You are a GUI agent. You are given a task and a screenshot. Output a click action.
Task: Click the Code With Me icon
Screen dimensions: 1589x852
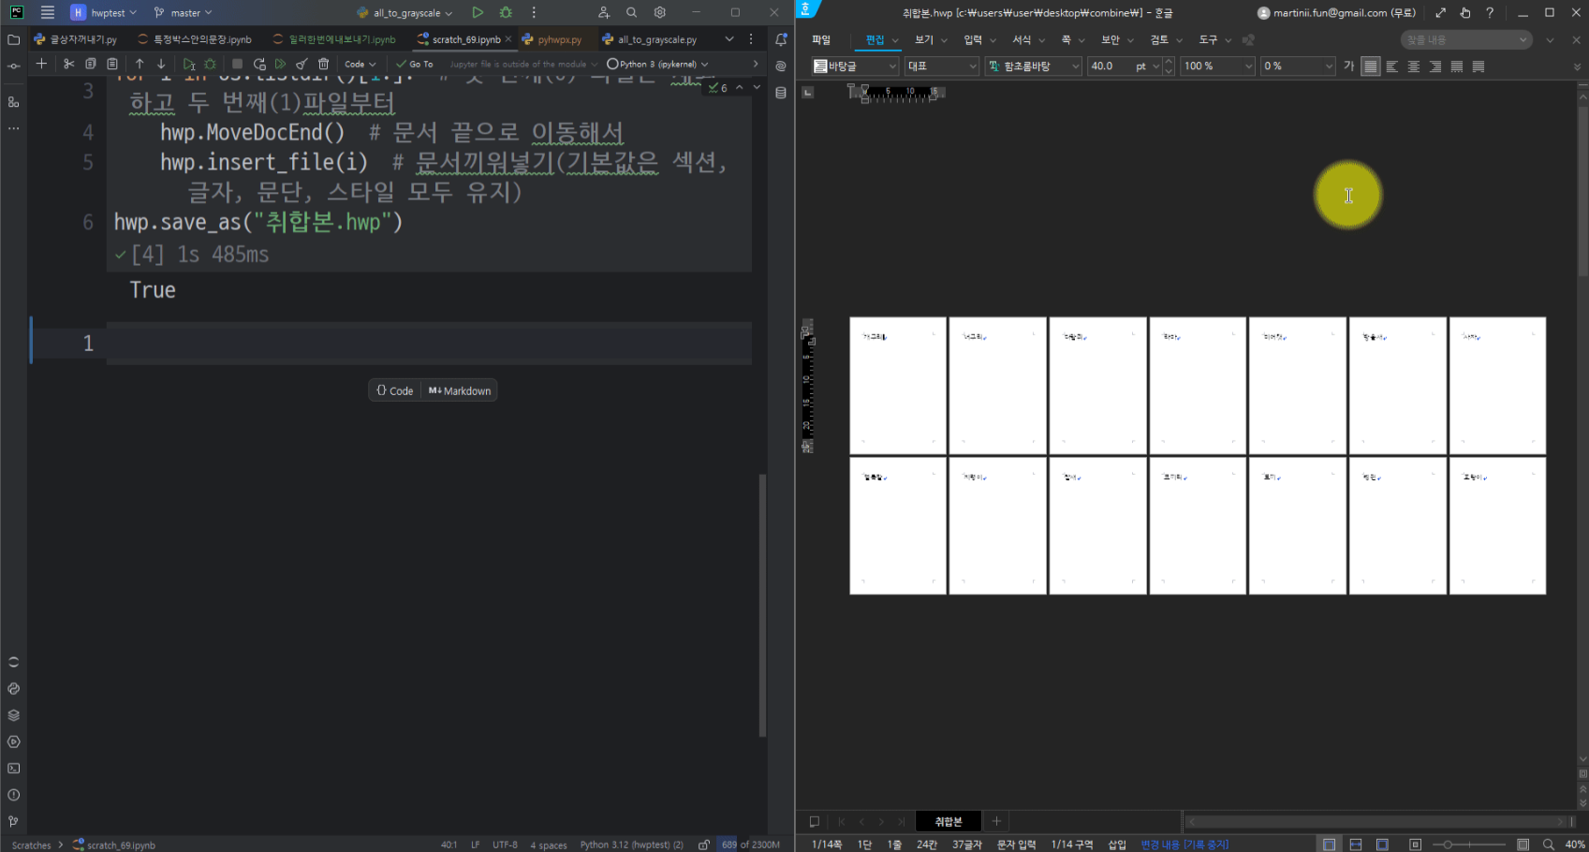coord(603,13)
